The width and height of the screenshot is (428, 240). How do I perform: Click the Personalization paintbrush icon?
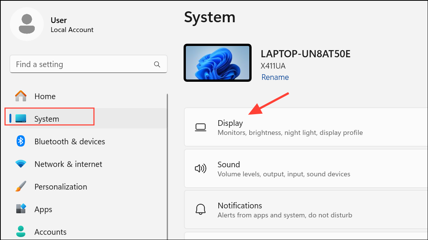coord(21,186)
